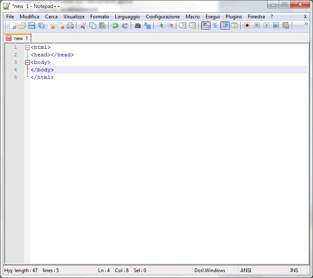This screenshot has width=313, height=278.
Task: Toggle indent guide display
Action: (225, 25)
